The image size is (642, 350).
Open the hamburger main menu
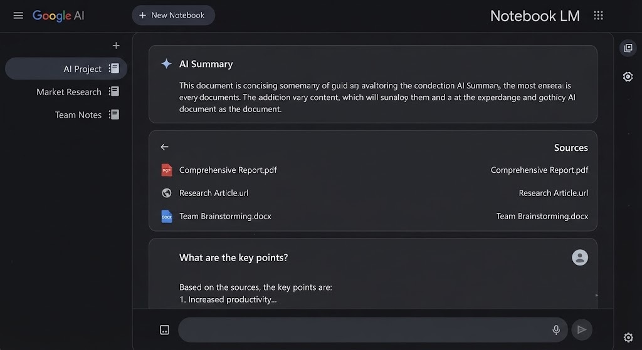pyautogui.click(x=18, y=16)
